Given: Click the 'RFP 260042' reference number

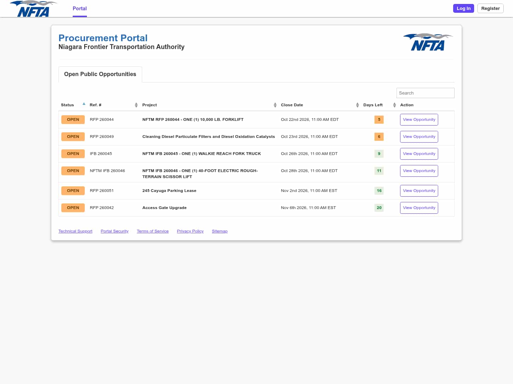Looking at the screenshot, I should click(x=102, y=208).
